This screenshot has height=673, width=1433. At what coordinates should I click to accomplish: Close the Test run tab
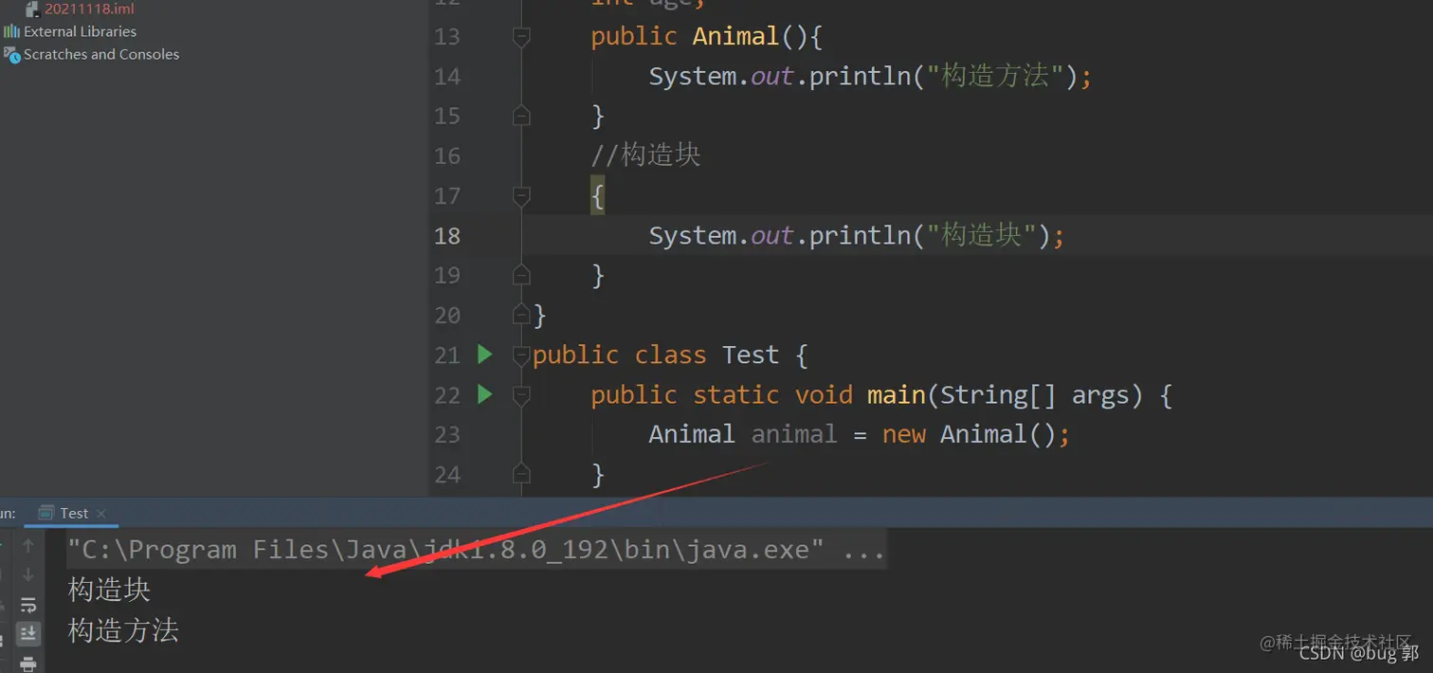[x=101, y=514]
